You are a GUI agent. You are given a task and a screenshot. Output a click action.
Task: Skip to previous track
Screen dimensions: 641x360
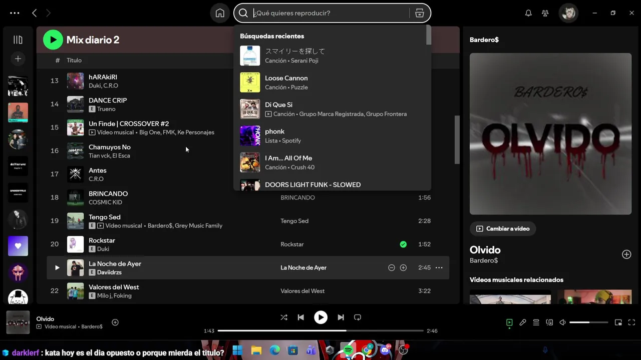pos(301,317)
